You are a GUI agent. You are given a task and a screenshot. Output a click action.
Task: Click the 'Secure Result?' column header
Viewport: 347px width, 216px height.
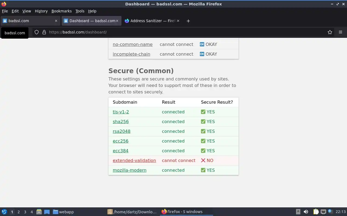pyautogui.click(x=217, y=102)
